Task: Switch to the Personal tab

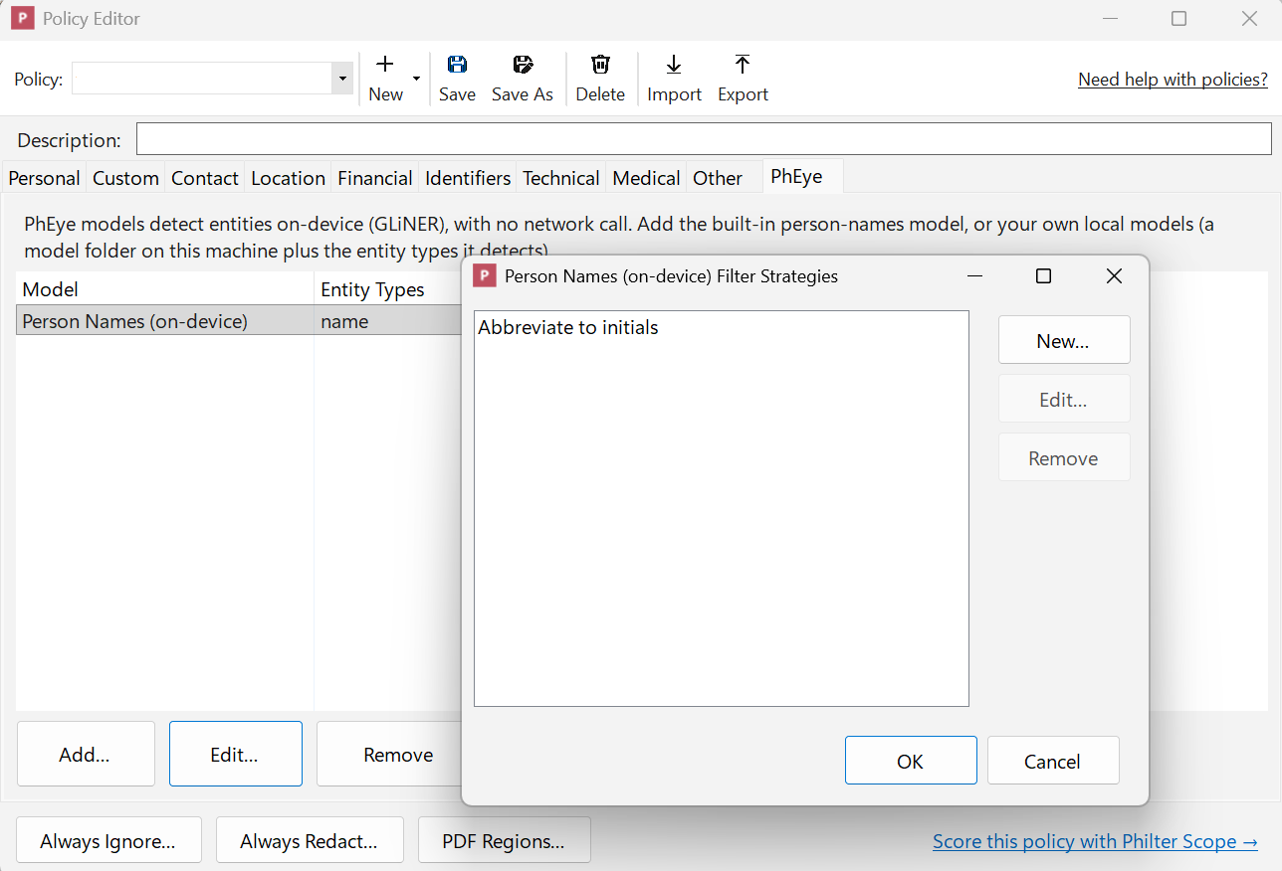Action: [x=44, y=178]
